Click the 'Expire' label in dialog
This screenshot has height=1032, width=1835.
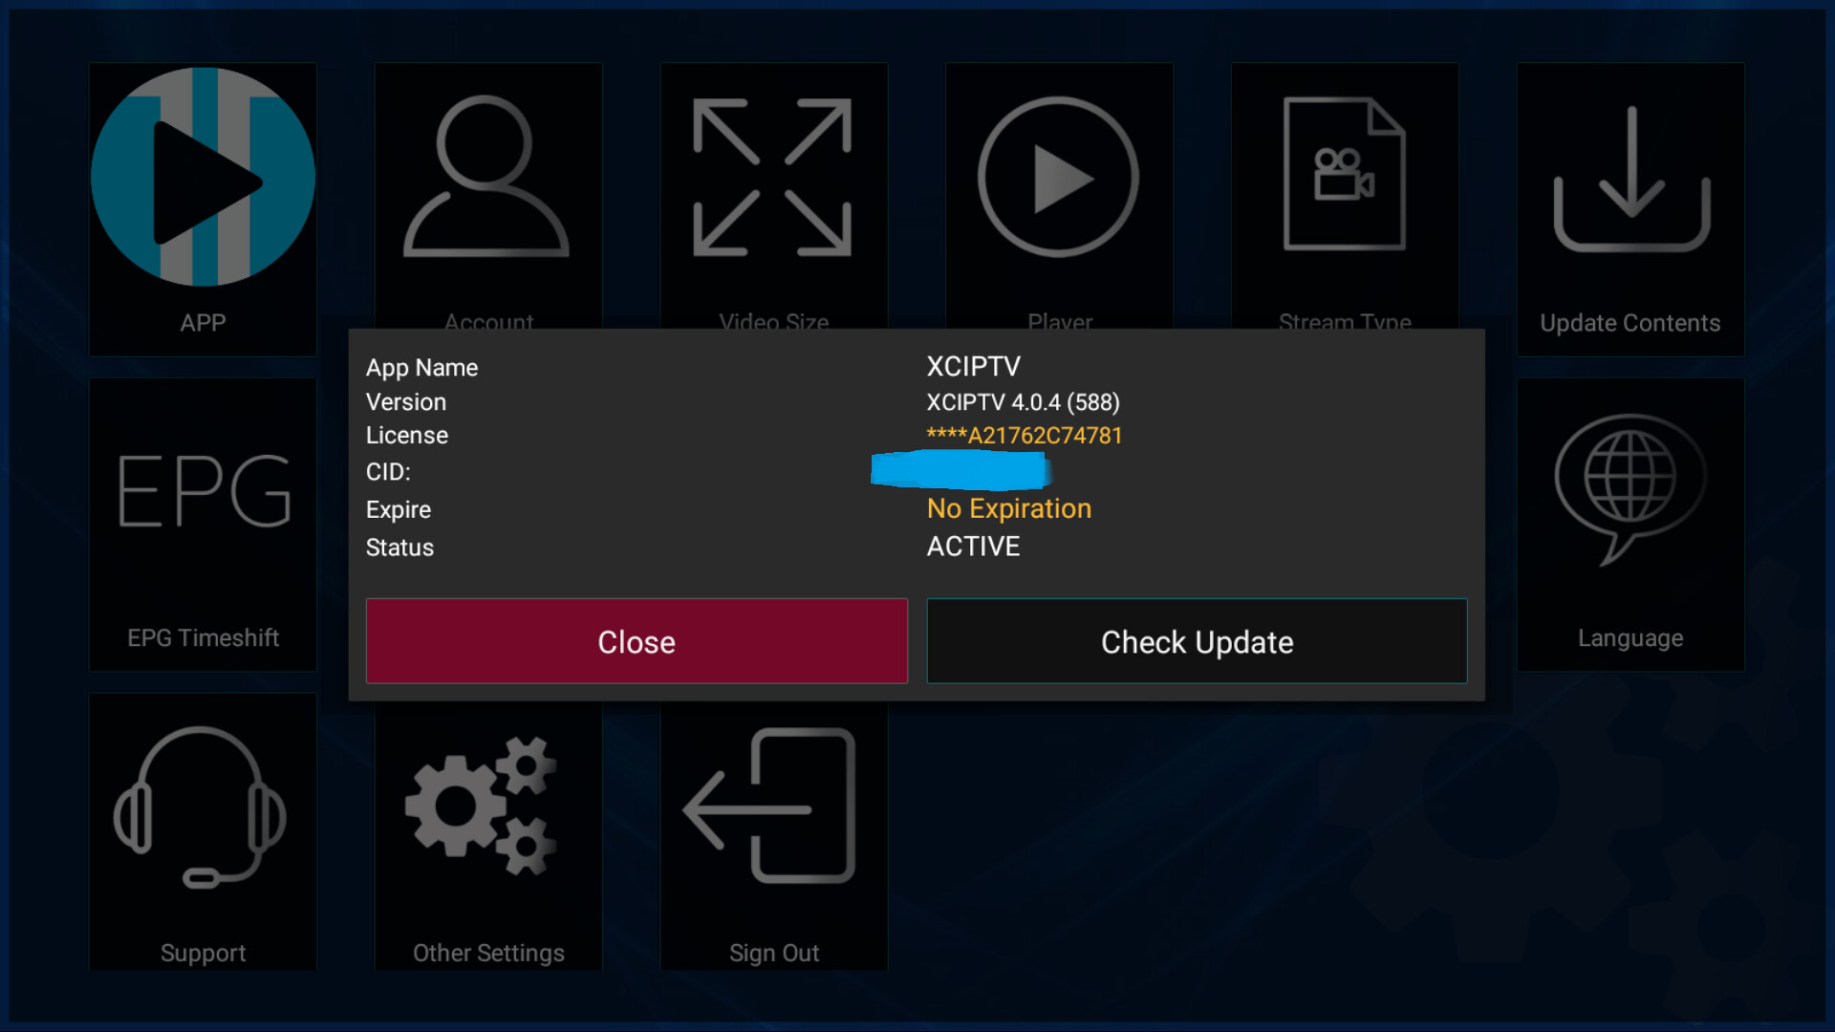pyautogui.click(x=399, y=510)
